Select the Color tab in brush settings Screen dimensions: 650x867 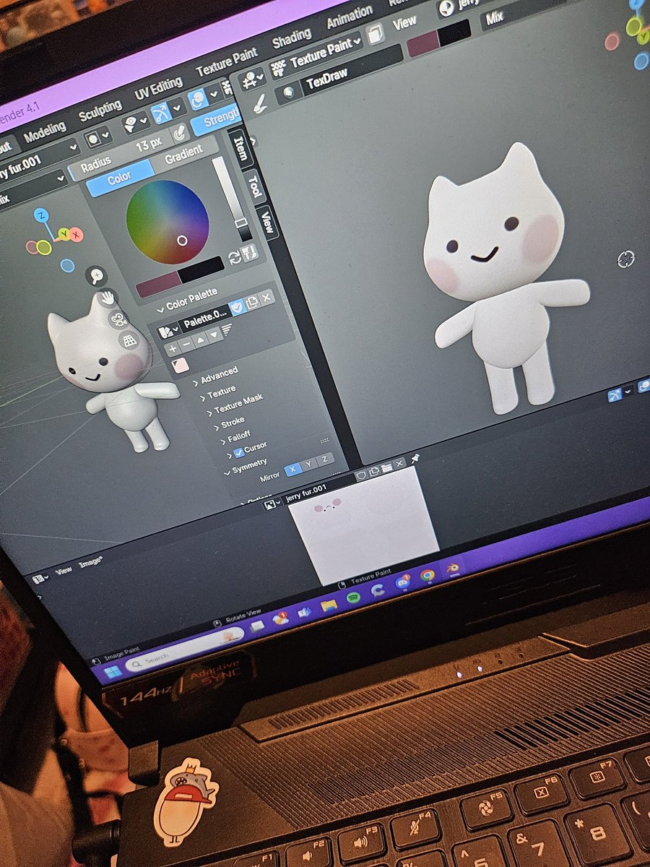pos(120,178)
